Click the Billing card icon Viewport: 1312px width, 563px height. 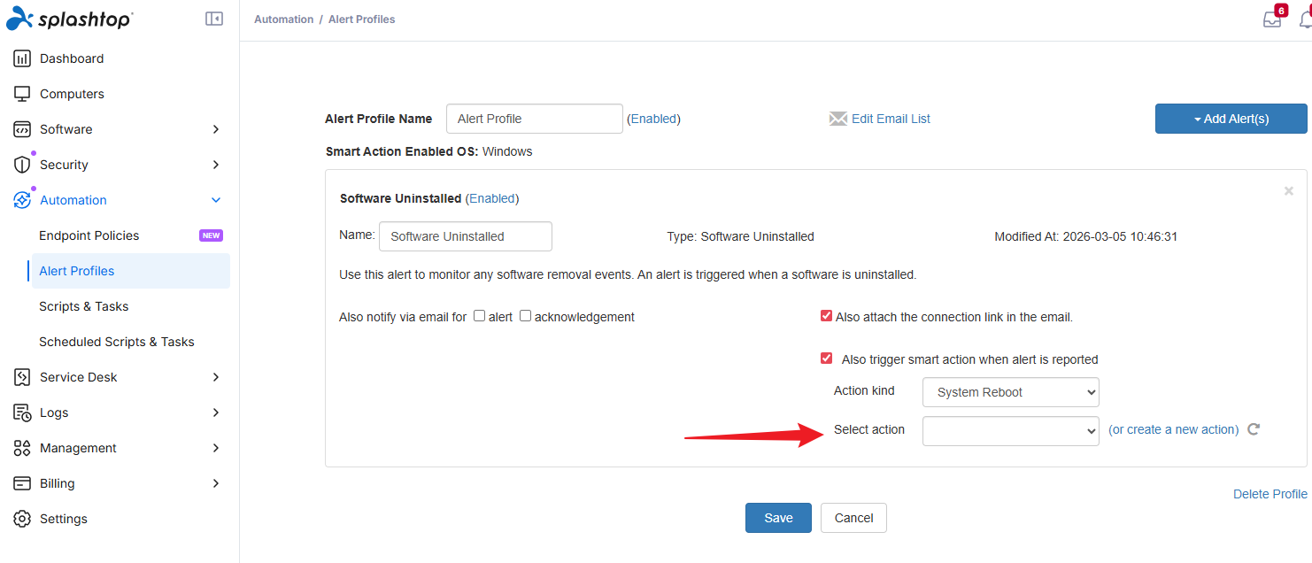pyautogui.click(x=22, y=483)
